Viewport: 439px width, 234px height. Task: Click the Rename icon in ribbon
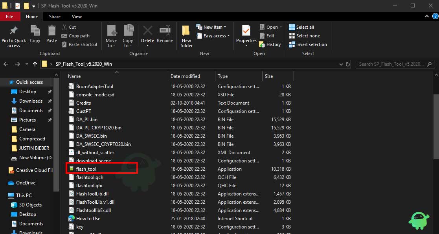pos(165,31)
